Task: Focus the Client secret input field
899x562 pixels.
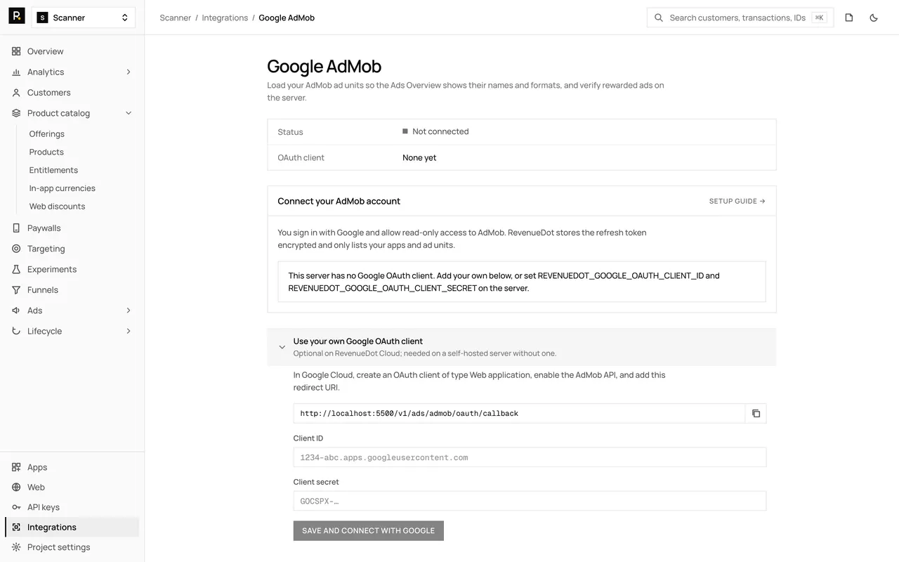Action: coord(530,501)
